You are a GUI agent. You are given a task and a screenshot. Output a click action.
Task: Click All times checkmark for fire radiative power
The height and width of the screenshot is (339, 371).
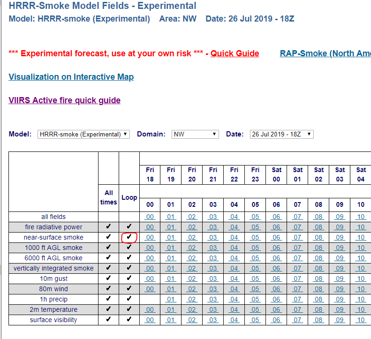pyautogui.click(x=108, y=227)
